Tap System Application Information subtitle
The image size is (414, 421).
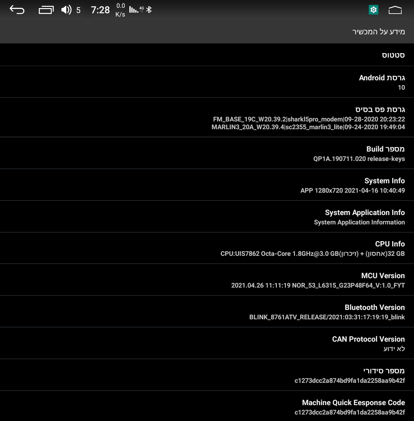click(x=359, y=222)
